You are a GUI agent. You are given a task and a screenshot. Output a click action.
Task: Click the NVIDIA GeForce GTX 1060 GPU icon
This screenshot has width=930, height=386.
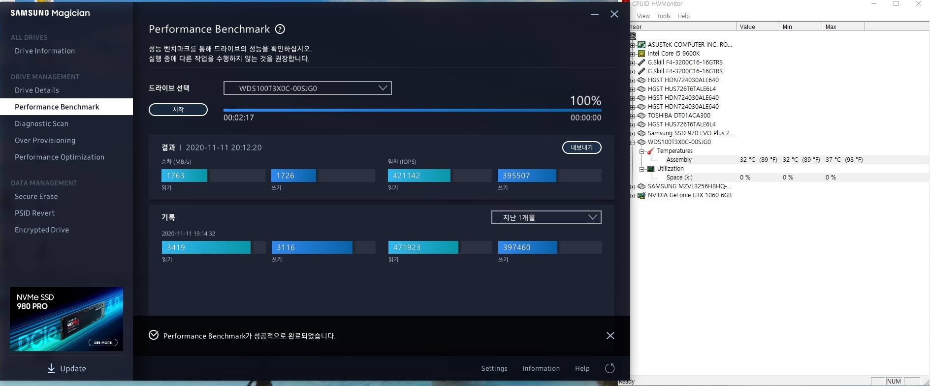coord(641,195)
